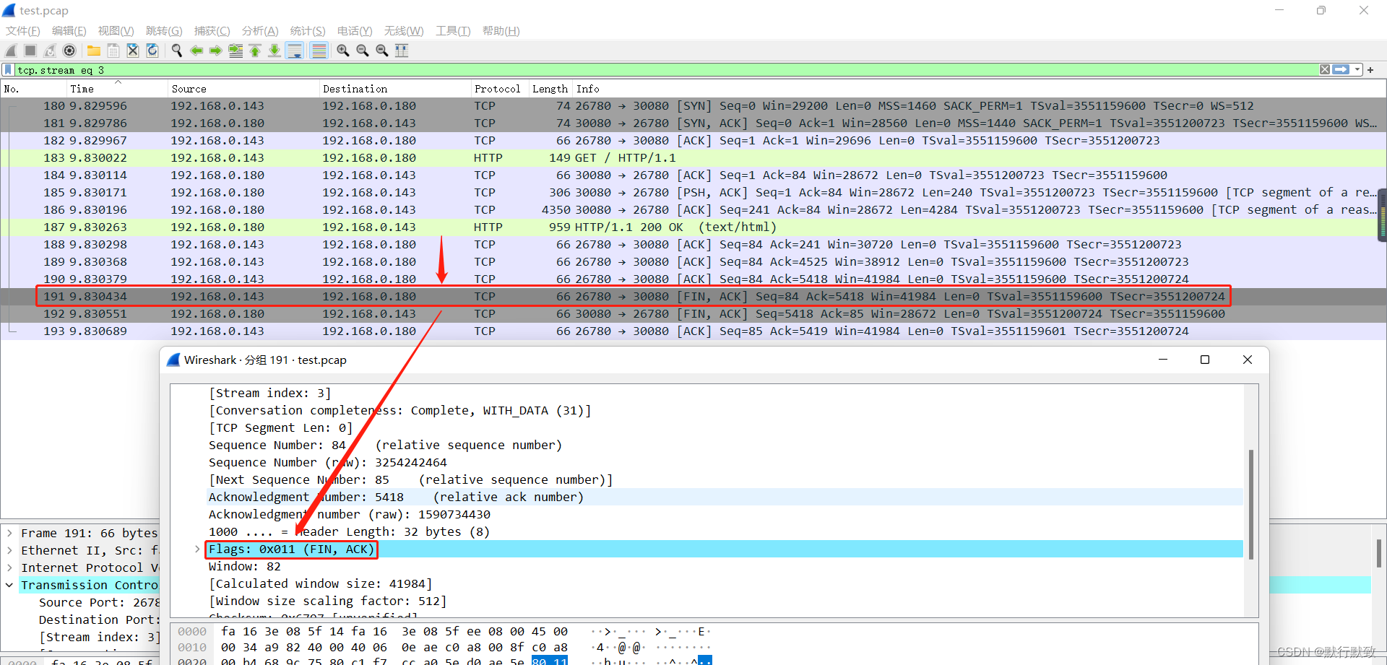Click the filter bookmark icon
The image size is (1387, 665).
(x=8, y=70)
